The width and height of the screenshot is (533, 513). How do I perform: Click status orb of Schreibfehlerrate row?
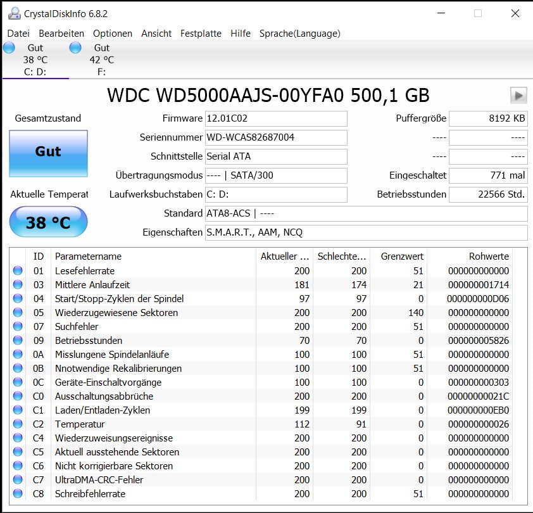click(x=18, y=494)
